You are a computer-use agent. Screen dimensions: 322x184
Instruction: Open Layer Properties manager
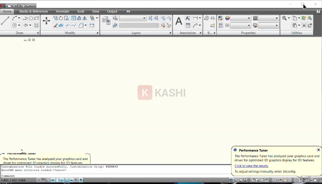pos(106,21)
